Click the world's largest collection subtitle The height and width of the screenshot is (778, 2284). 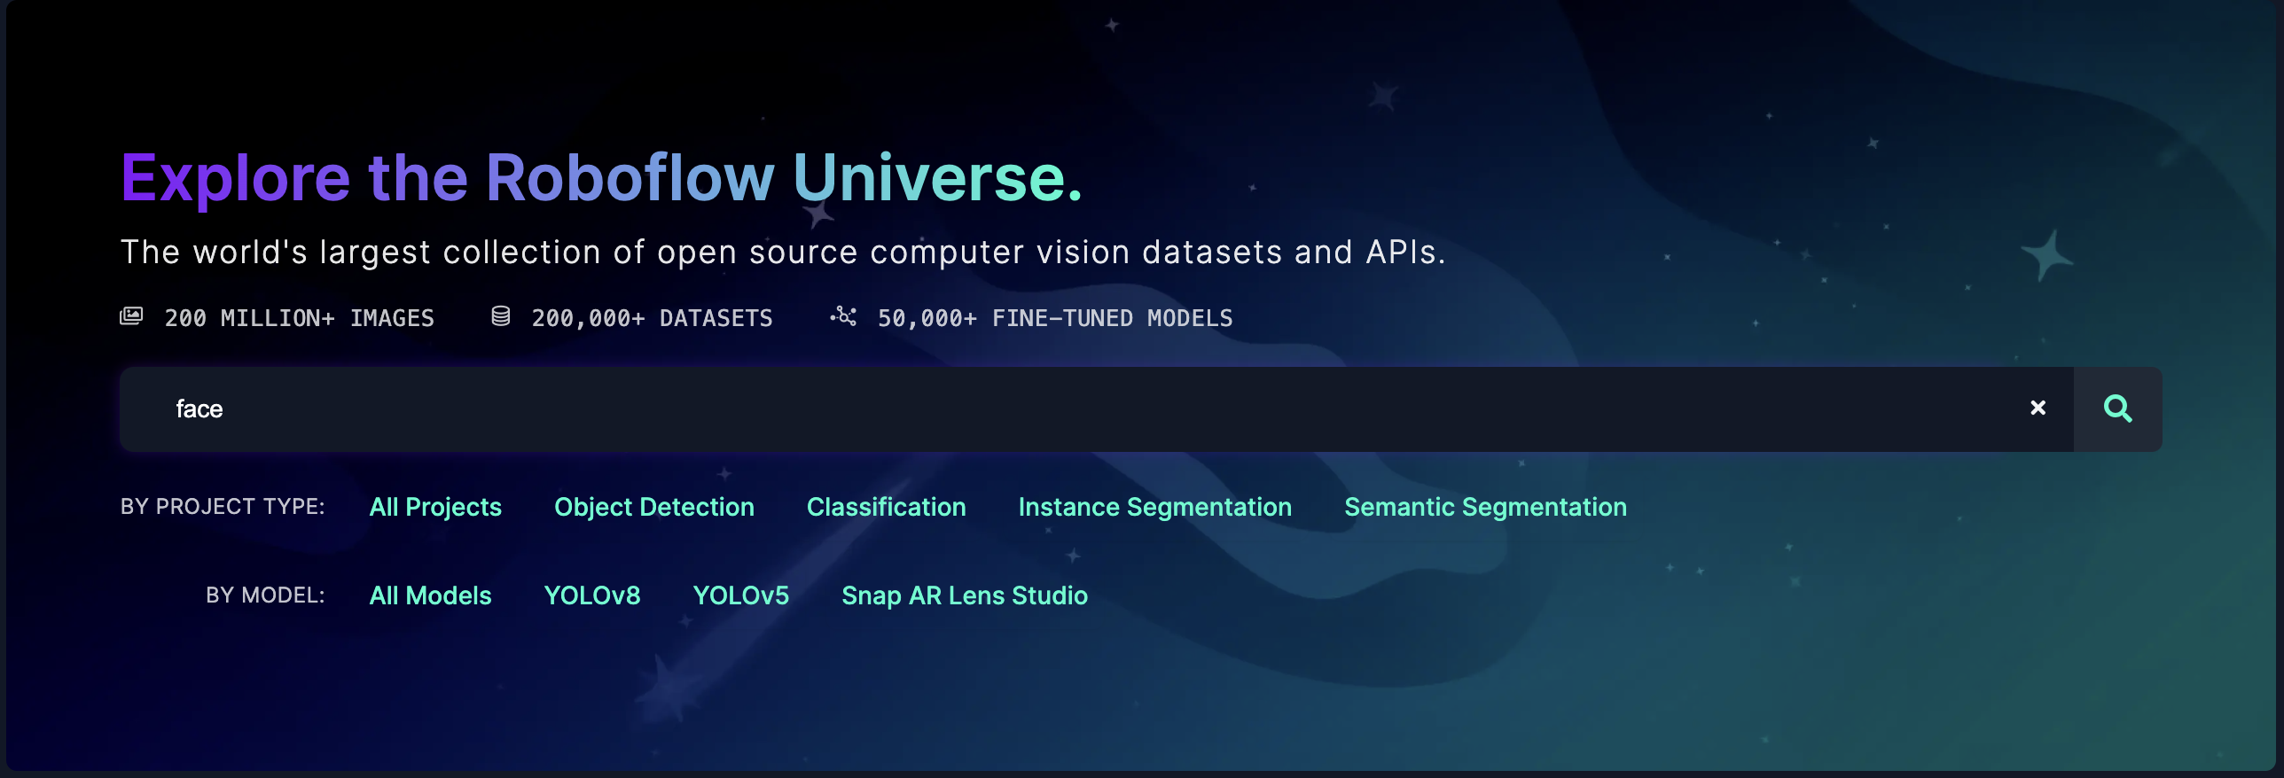click(x=783, y=253)
